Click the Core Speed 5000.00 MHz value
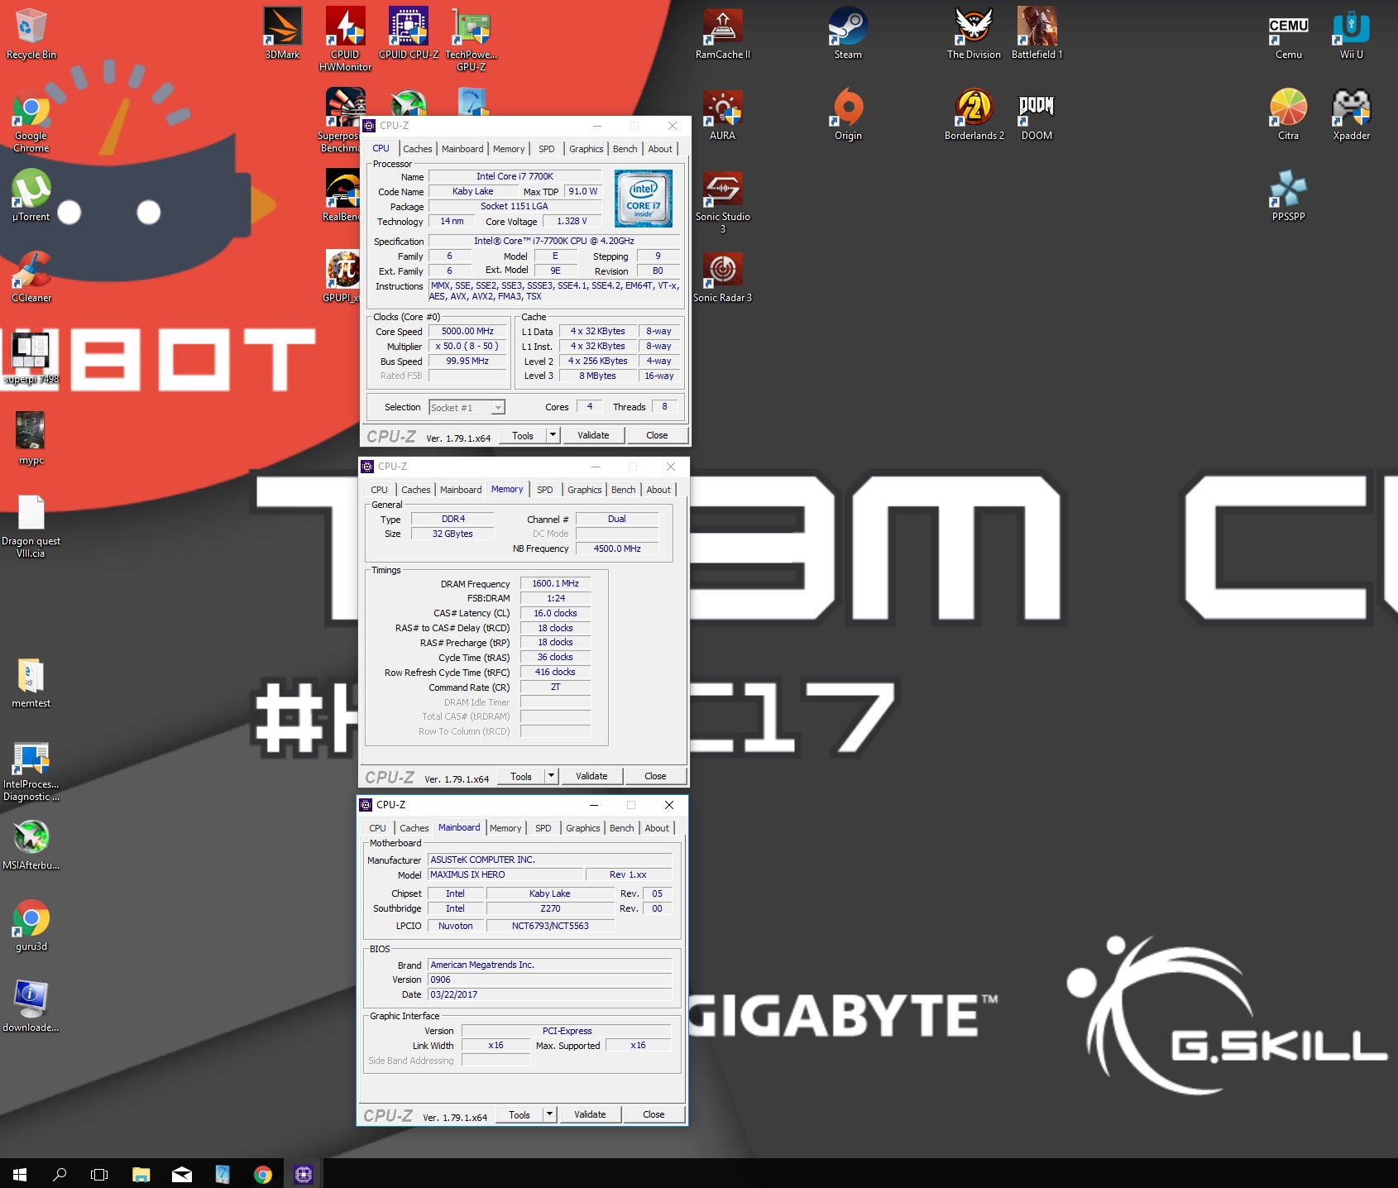This screenshot has width=1398, height=1188. (x=467, y=331)
